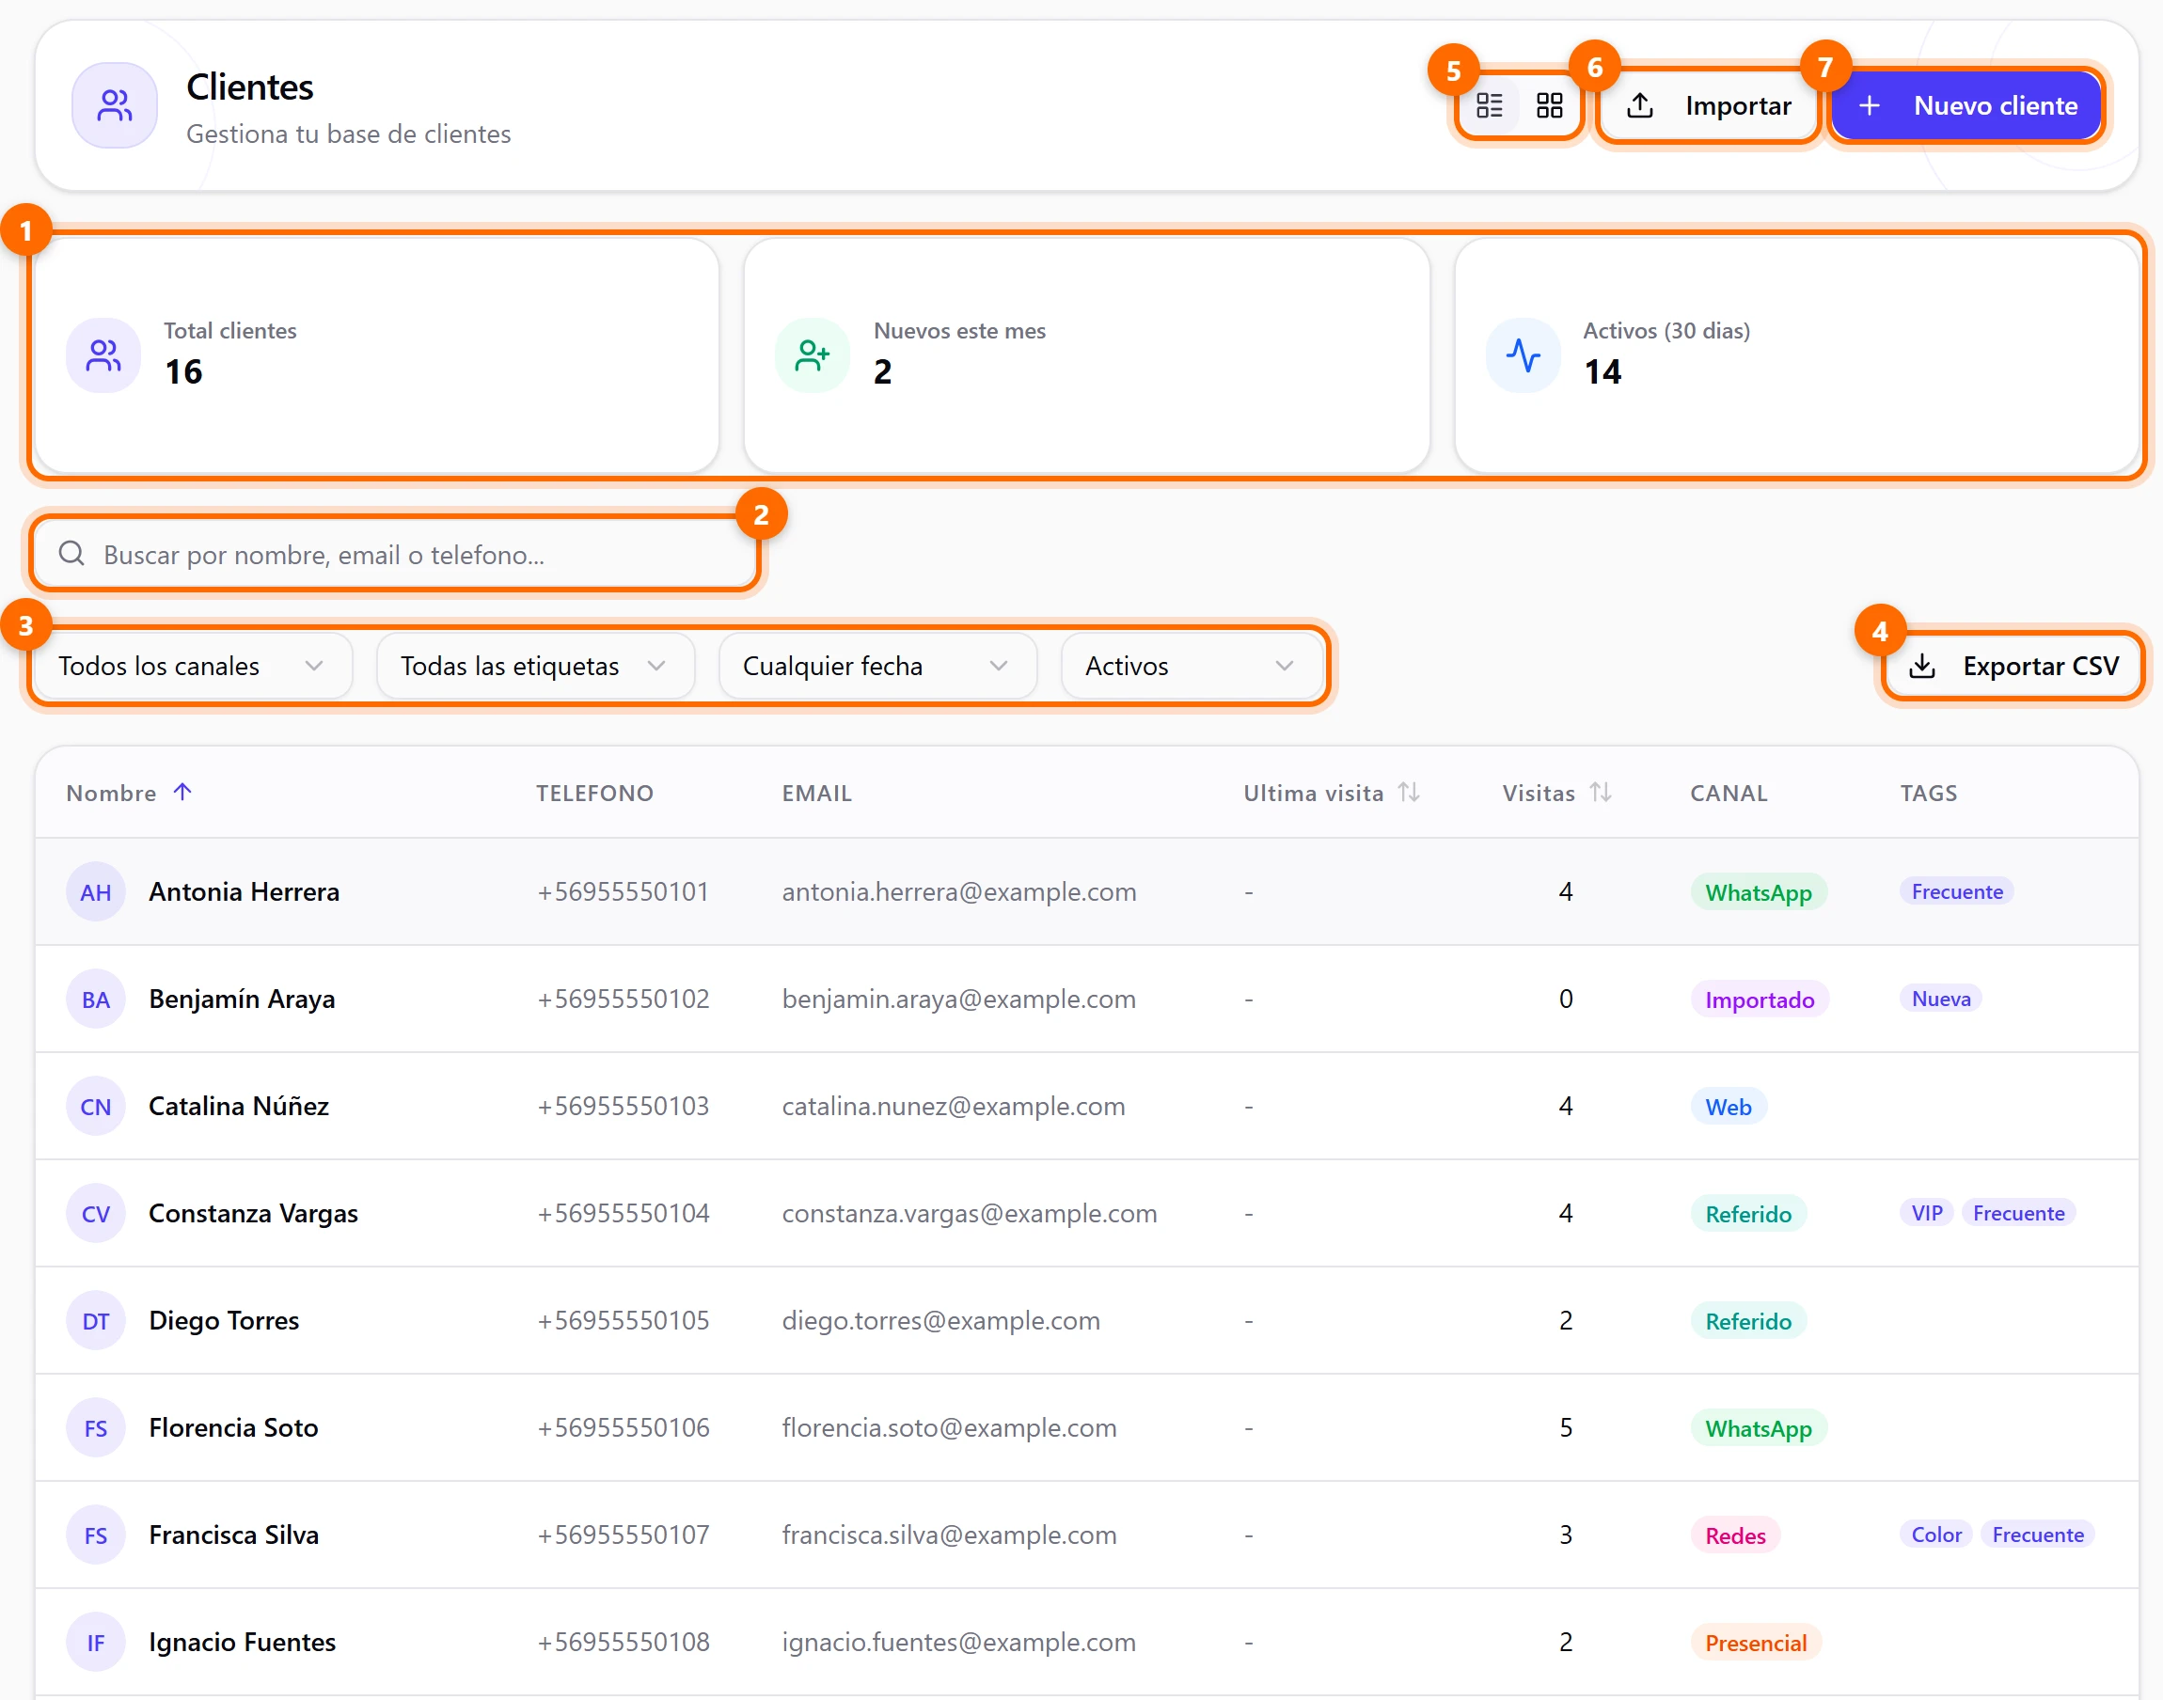Focus the client search field
This screenshot has width=2163, height=1700.
click(x=395, y=555)
